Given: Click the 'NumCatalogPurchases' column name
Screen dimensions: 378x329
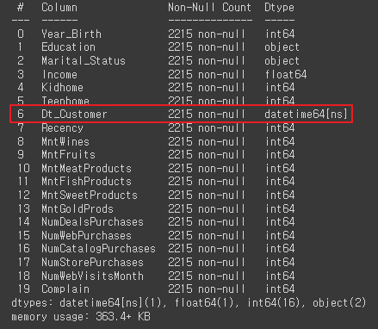Looking at the screenshot, I should point(98,249).
